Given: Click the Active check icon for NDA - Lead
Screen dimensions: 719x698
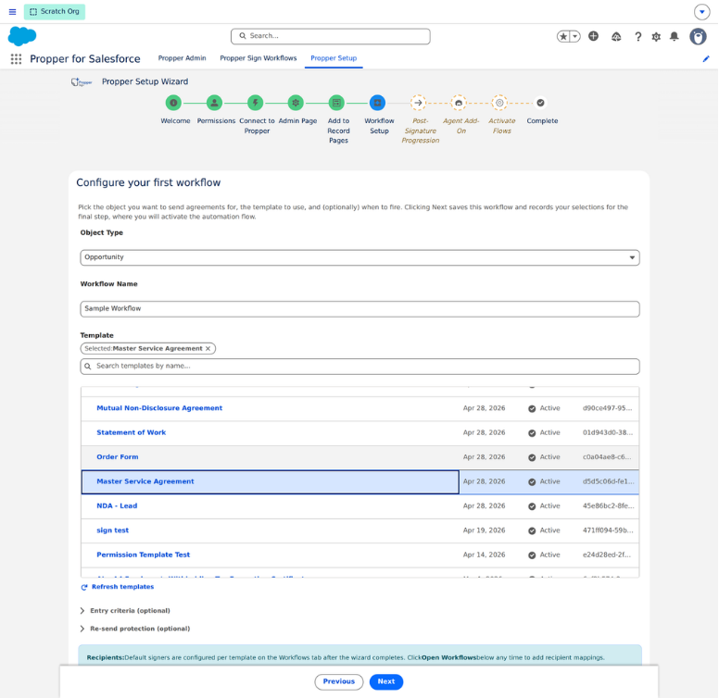Looking at the screenshot, I should click(532, 506).
